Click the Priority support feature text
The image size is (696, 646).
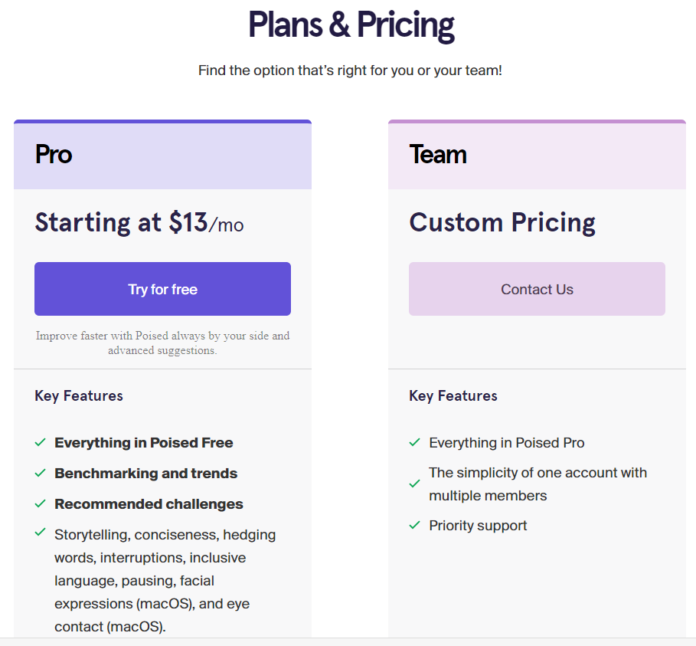point(478,526)
